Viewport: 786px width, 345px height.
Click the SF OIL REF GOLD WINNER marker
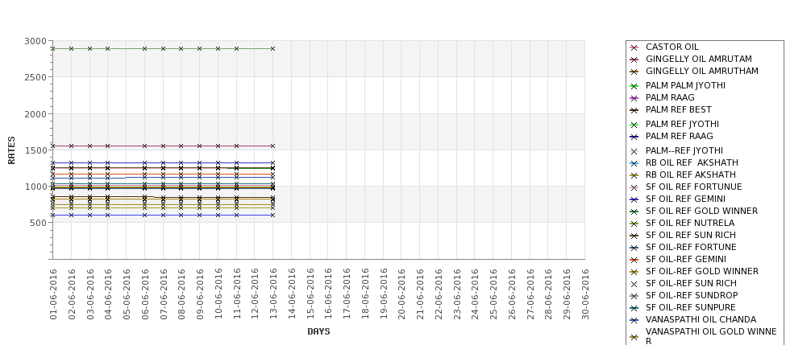coord(634,212)
